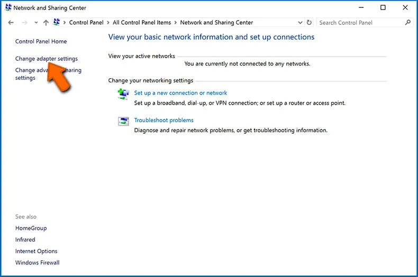Click the Network and Sharing Center title bar icon

(7, 8)
